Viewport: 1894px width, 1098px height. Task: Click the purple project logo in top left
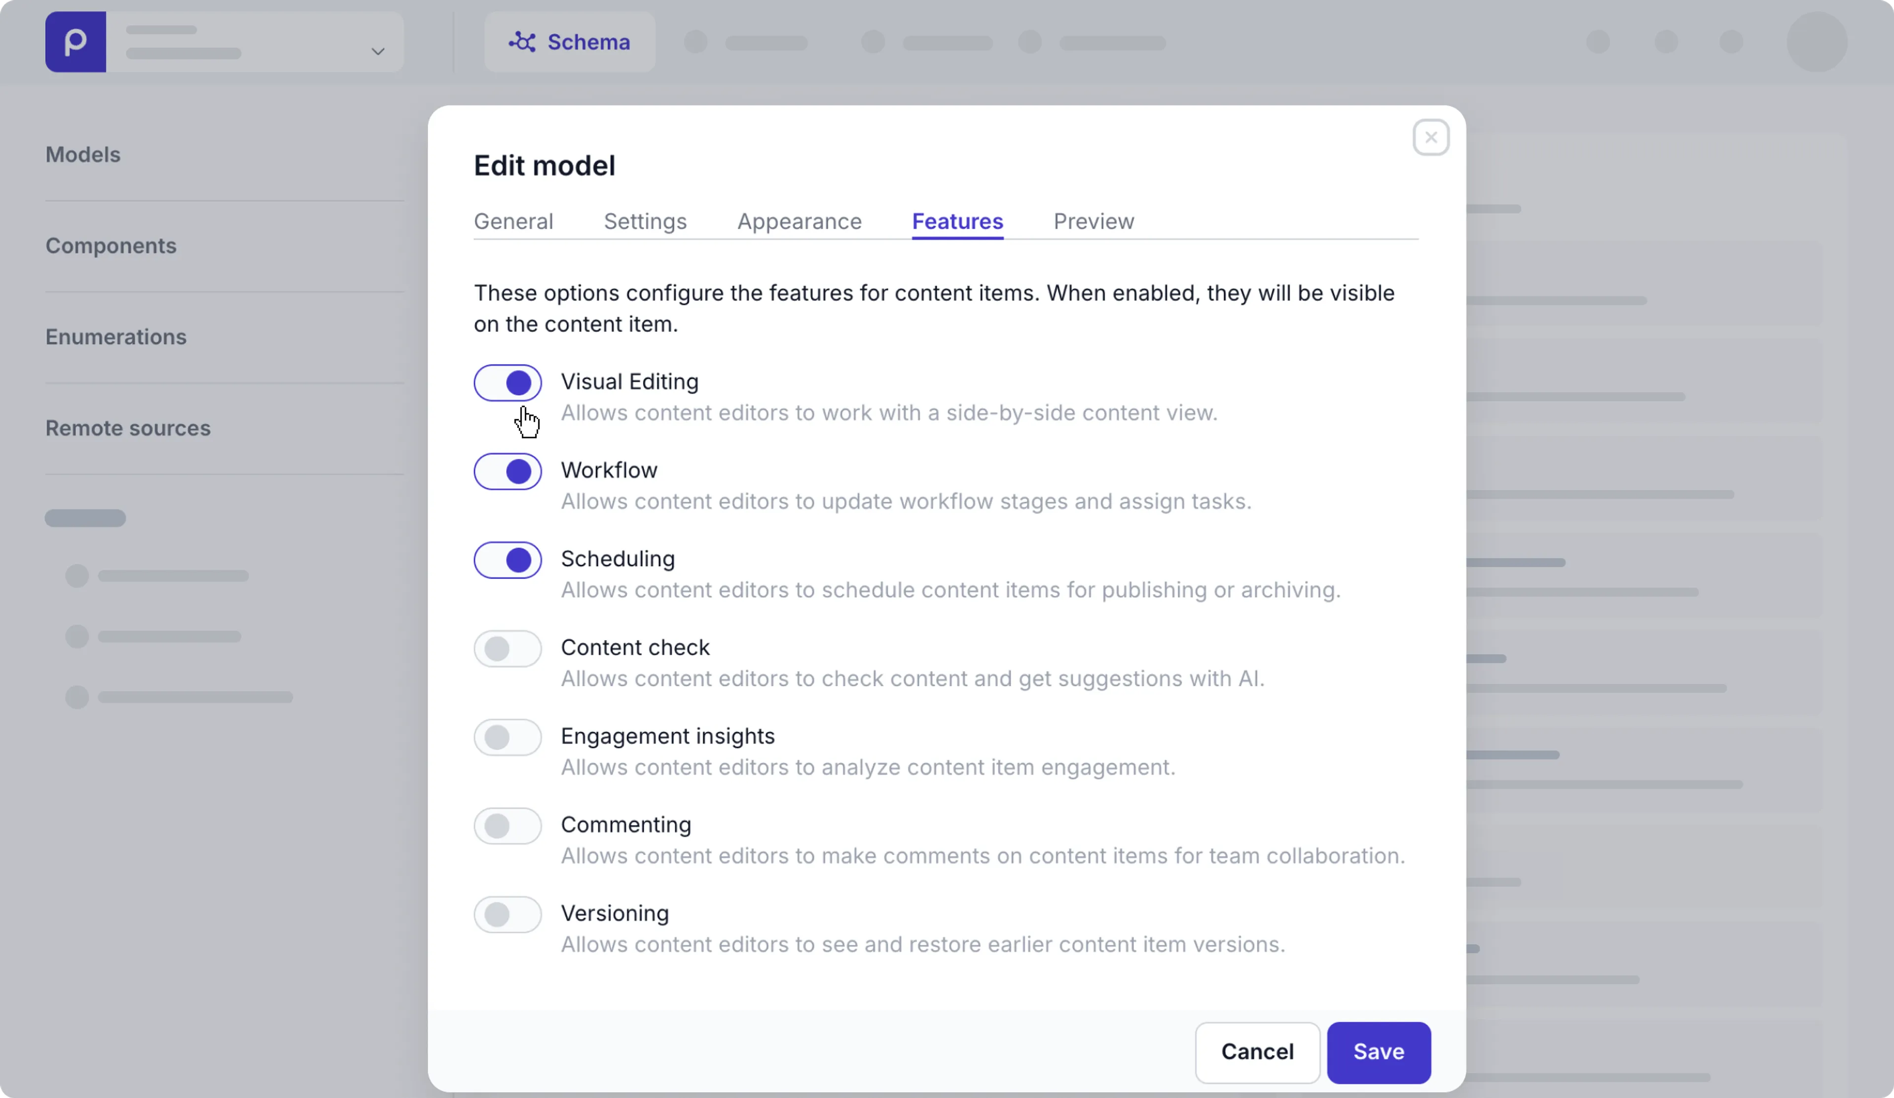[75, 42]
